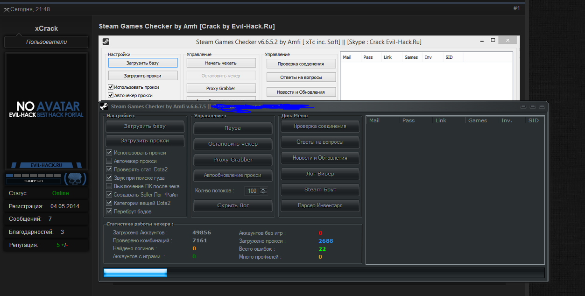Open post number #1 link

pyautogui.click(x=516, y=8)
